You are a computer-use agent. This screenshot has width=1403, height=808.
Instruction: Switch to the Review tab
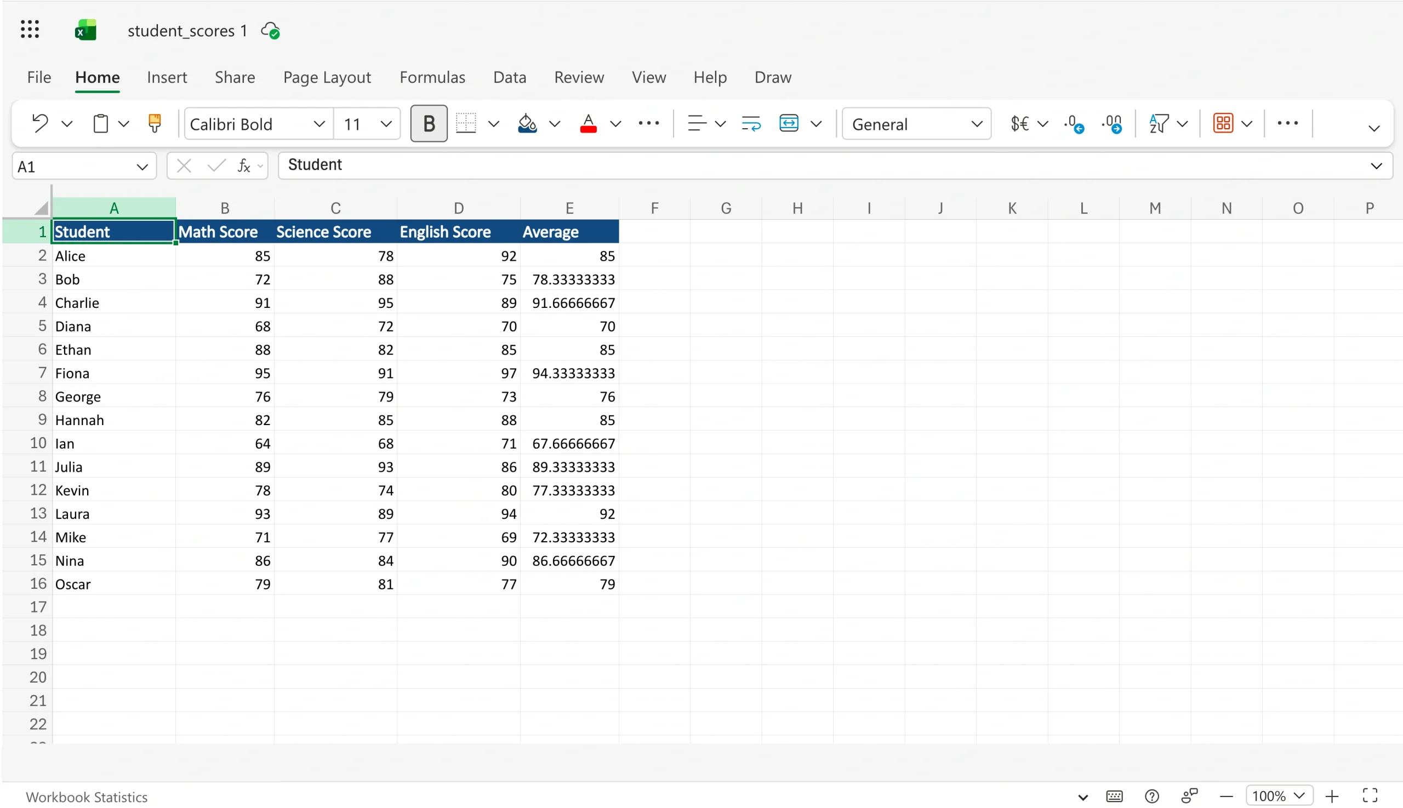pyautogui.click(x=579, y=77)
